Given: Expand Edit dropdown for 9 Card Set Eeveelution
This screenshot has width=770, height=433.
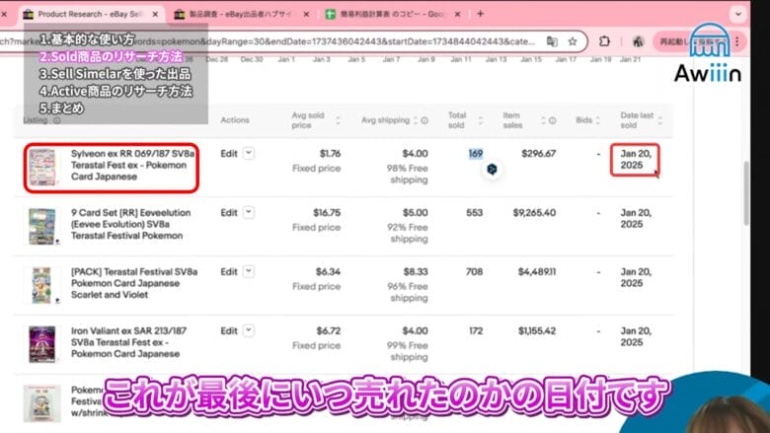Looking at the screenshot, I should pos(249,212).
